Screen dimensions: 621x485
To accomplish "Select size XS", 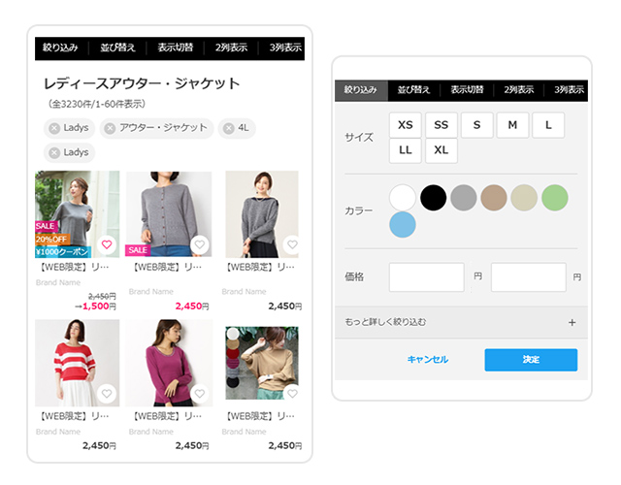I will (406, 125).
